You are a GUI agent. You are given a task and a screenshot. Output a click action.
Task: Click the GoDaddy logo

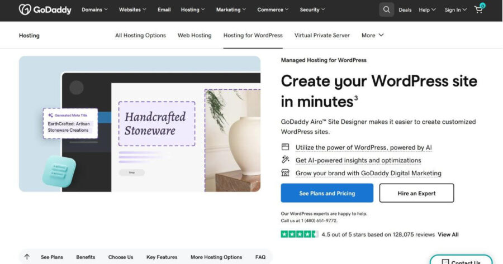[x=45, y=9]
